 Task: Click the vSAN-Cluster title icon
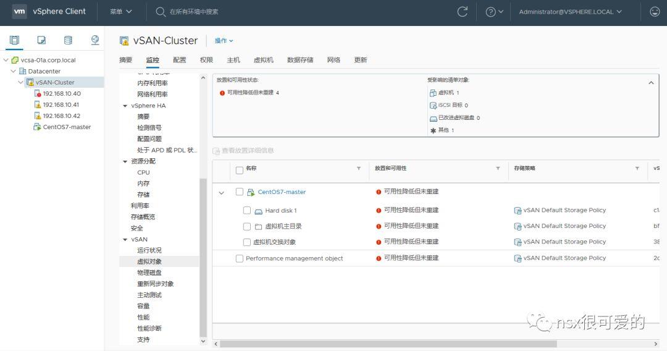tap(124, 41)
